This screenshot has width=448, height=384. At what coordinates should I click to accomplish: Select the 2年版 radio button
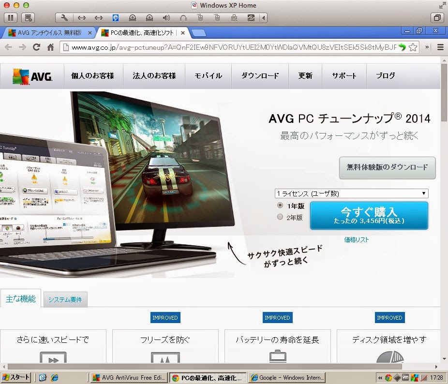pos(280,217)
